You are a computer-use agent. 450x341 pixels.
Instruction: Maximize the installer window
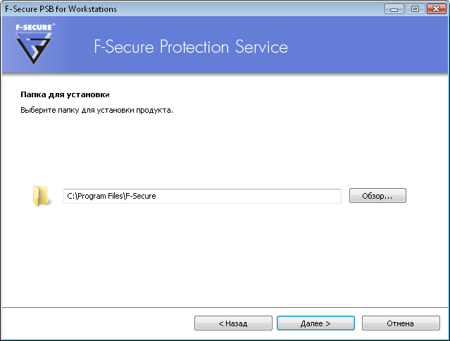(x=413, y=8)
